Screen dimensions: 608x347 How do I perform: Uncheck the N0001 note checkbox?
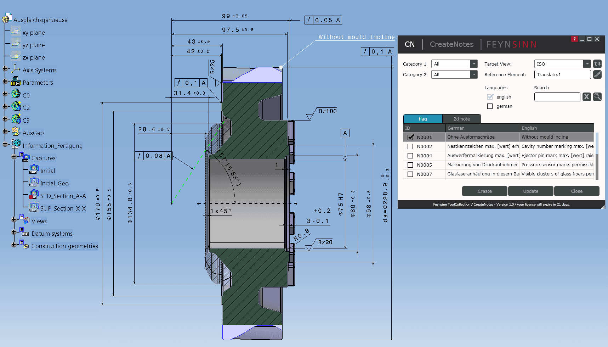tap(410, 137)
